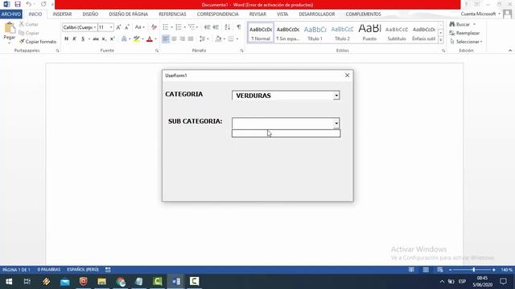Open the Seleccionar dropdown
The image size is (515, 289).
[x=466, y=42]
